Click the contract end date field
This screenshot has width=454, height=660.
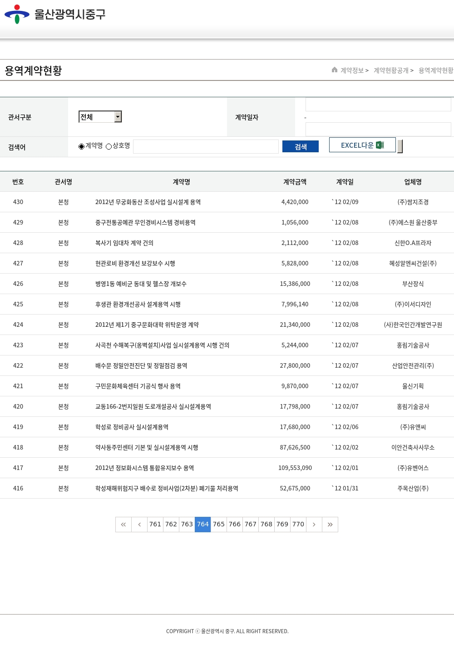pos(378,129)
